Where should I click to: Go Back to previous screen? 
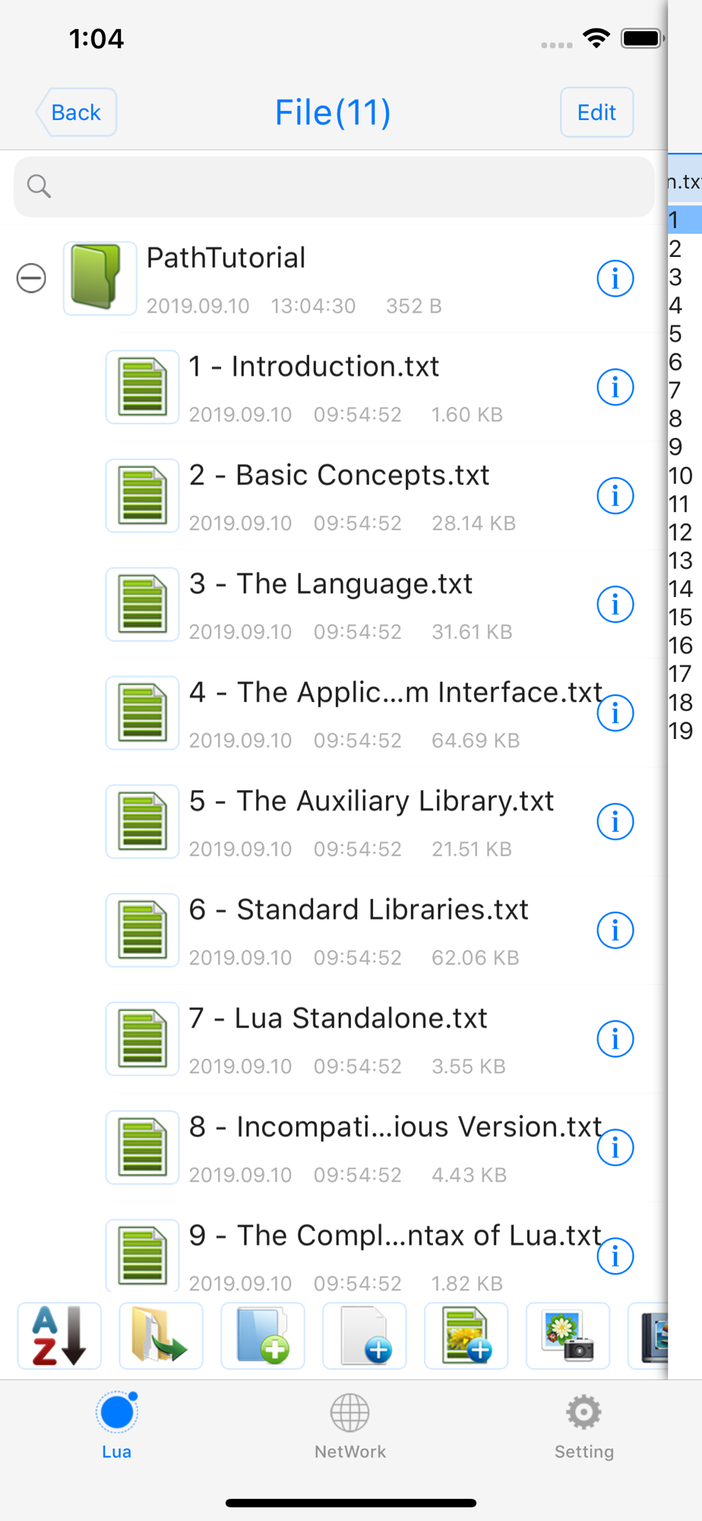click(x=76, y=113)
